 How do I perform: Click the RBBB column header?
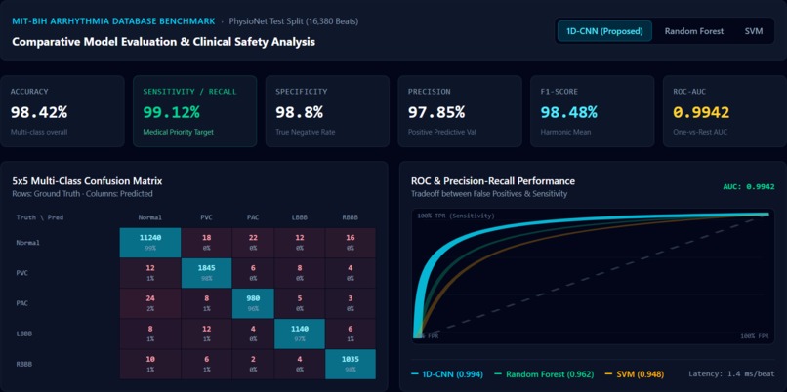[351, 217]
